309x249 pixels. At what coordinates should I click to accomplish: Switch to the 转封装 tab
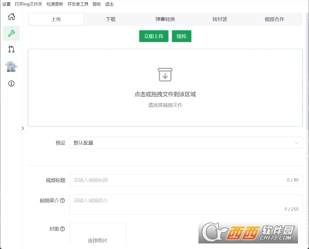(220, 19)
